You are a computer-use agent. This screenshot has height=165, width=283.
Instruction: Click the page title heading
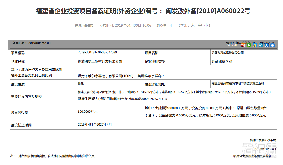click(143, 11)
